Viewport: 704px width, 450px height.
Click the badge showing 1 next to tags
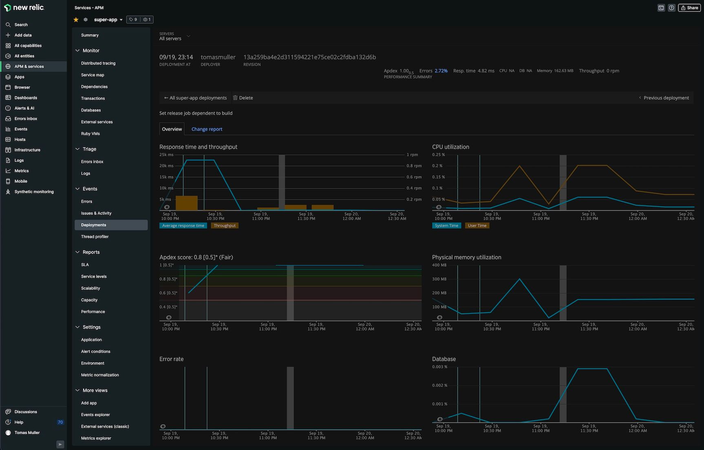[x=147, y=20]
